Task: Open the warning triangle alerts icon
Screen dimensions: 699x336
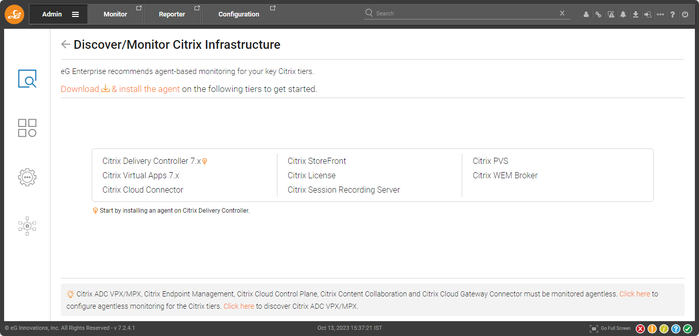Action: (x=610, y=14)
